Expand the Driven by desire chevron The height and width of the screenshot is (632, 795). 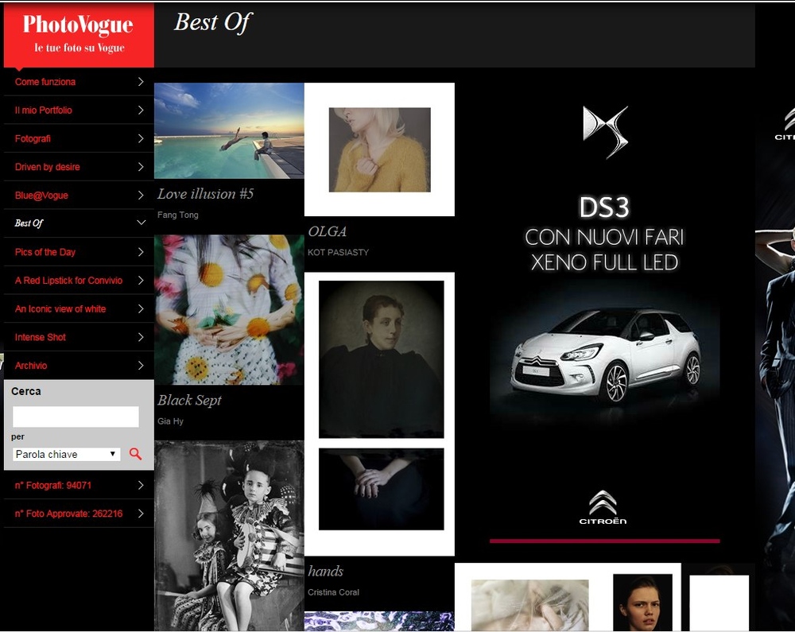(x=141, y=167)
